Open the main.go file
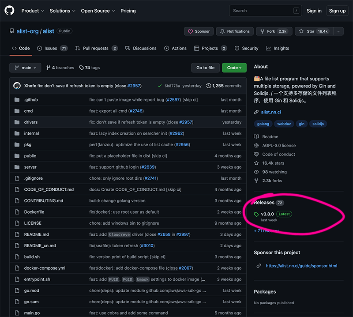 point(32,313)
